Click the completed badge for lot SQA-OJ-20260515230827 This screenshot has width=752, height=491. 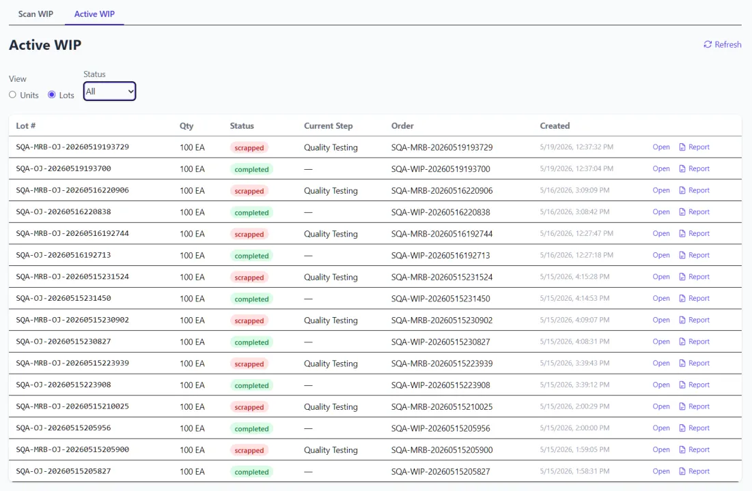(x=252, y=342)
